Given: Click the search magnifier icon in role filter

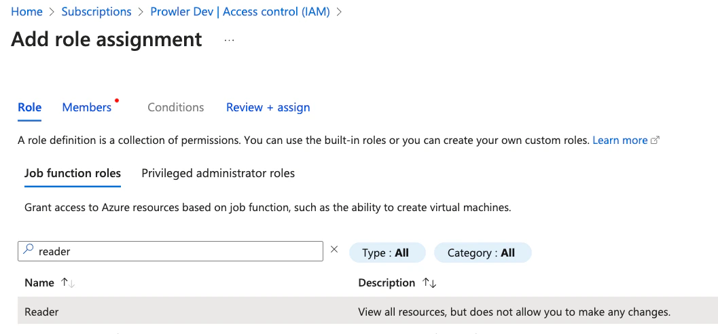Looking at the screenshot, I should coord(29,250).
